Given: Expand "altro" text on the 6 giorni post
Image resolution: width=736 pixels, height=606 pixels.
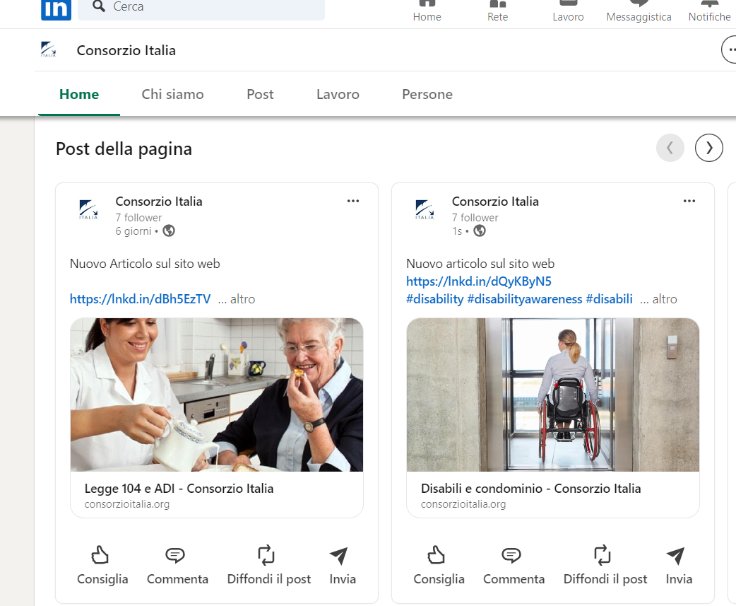Looking at the screenshot, I should click(242, 299).
